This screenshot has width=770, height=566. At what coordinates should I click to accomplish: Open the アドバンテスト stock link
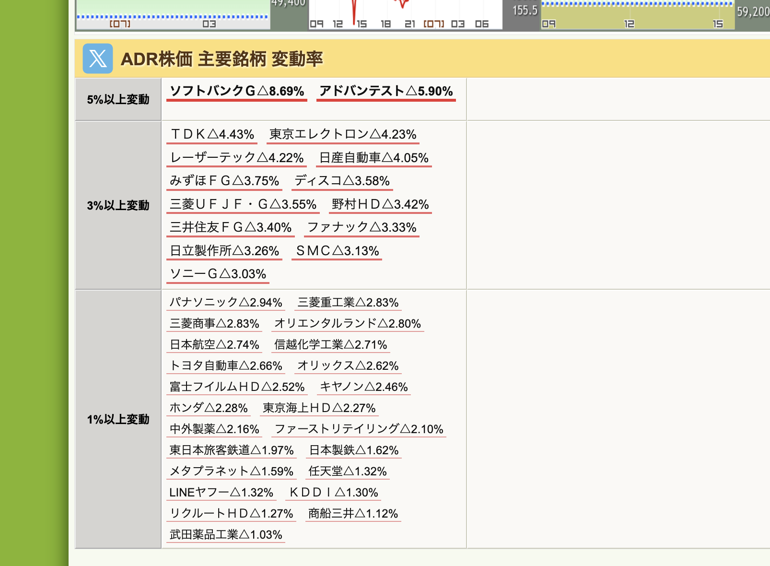click(386, 91)
